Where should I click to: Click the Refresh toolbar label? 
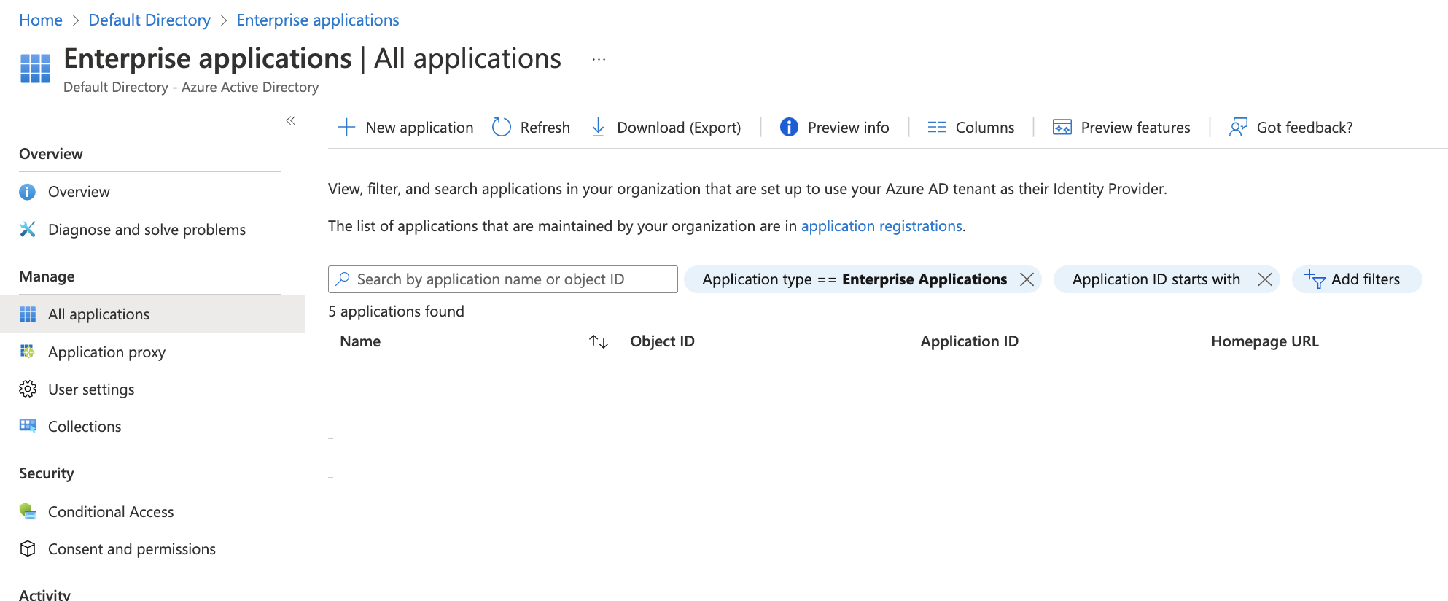545,128
